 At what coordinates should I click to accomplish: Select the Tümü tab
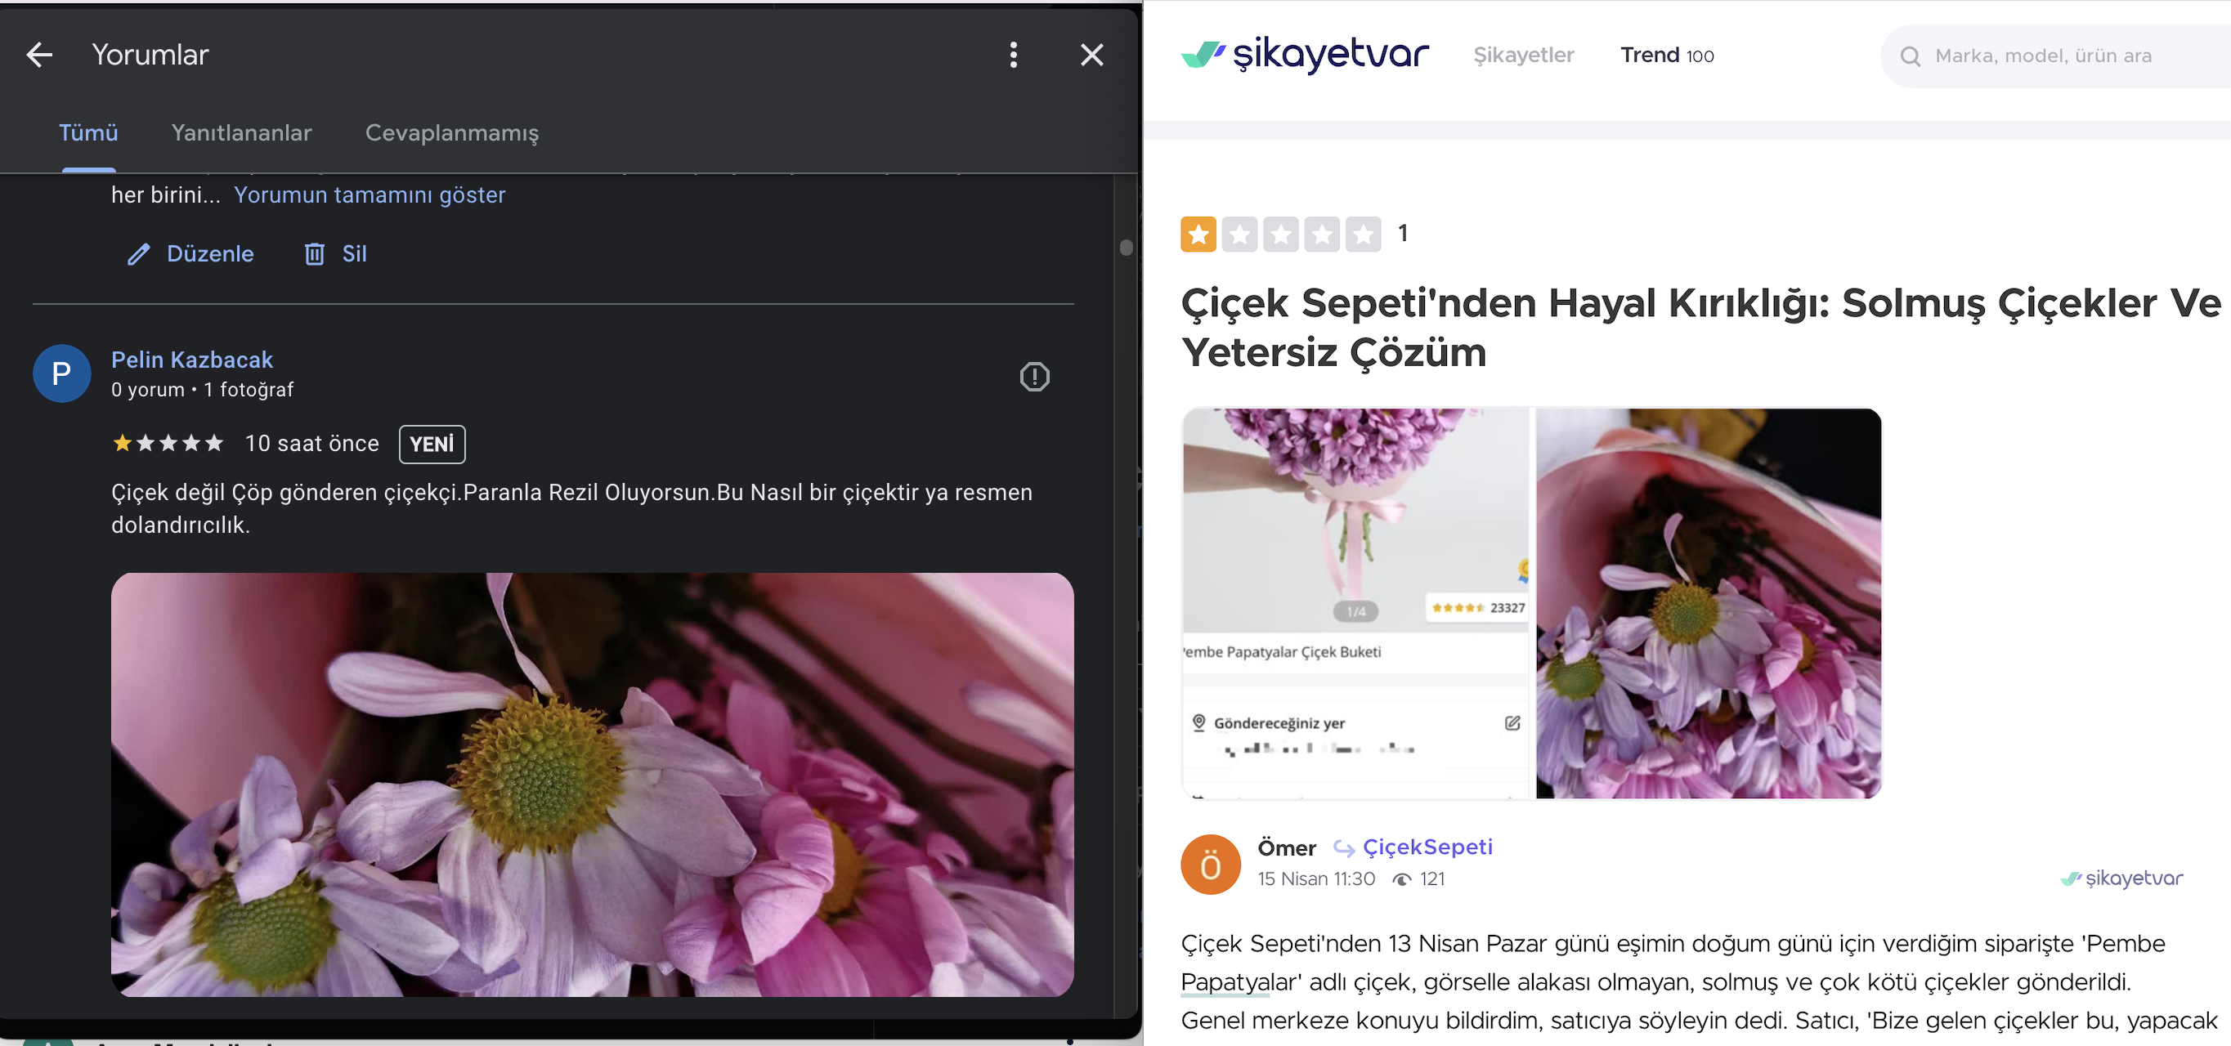coord(88,132)
